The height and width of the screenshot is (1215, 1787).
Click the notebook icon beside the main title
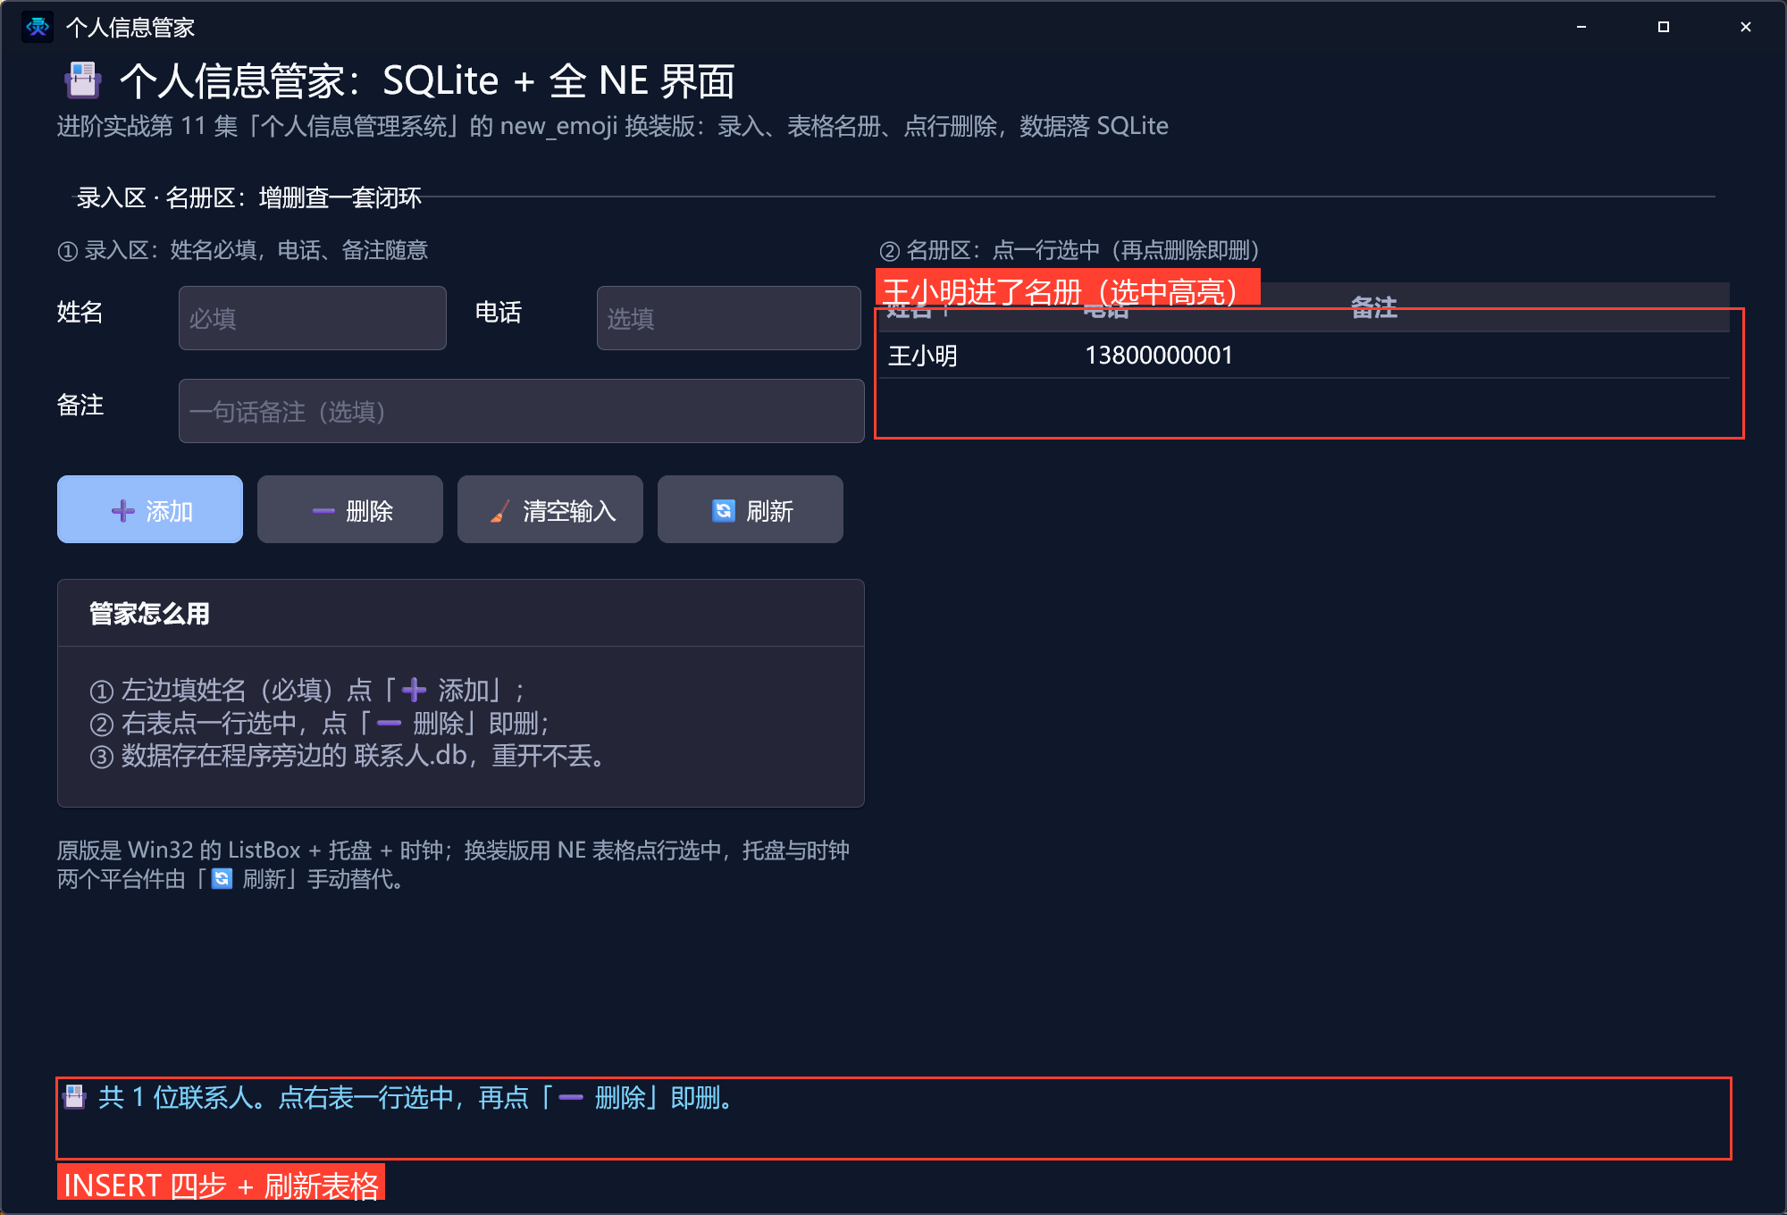coord(83,80)
